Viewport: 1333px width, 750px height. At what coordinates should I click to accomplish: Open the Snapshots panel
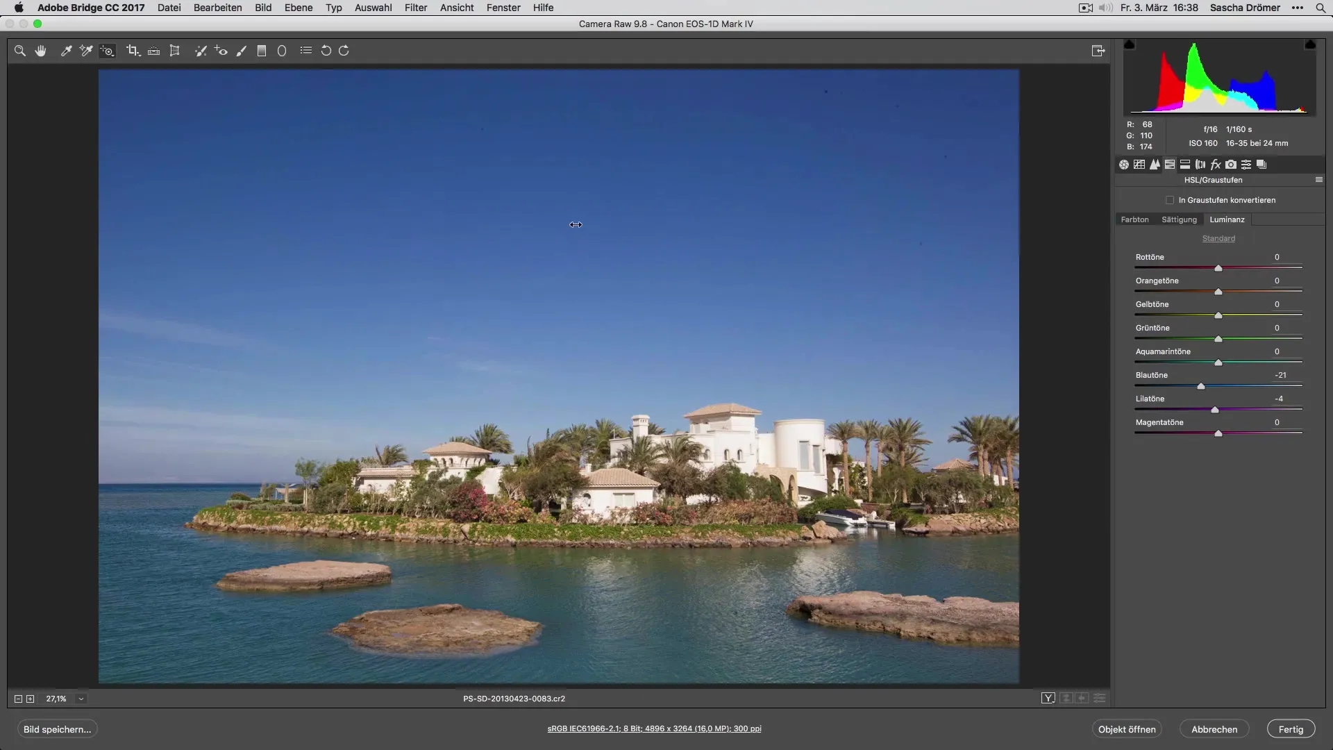tap(1261, 165)
